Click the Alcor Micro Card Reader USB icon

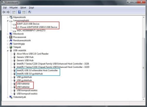14,54
